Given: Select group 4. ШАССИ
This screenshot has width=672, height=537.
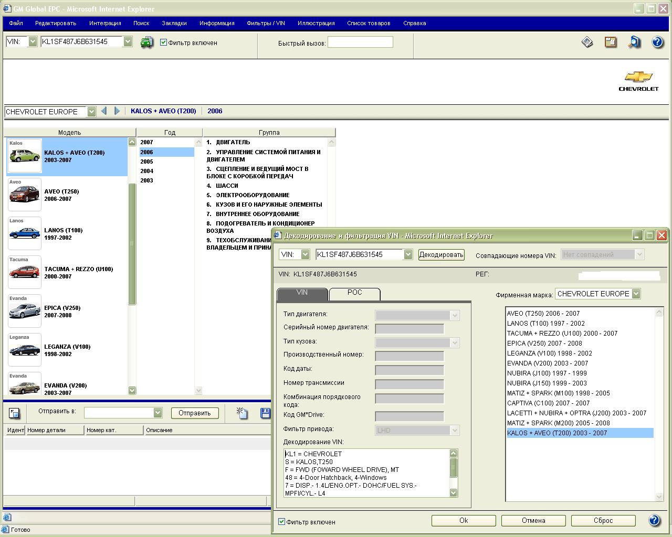Looking at the screenshot, I should (223, 186).
